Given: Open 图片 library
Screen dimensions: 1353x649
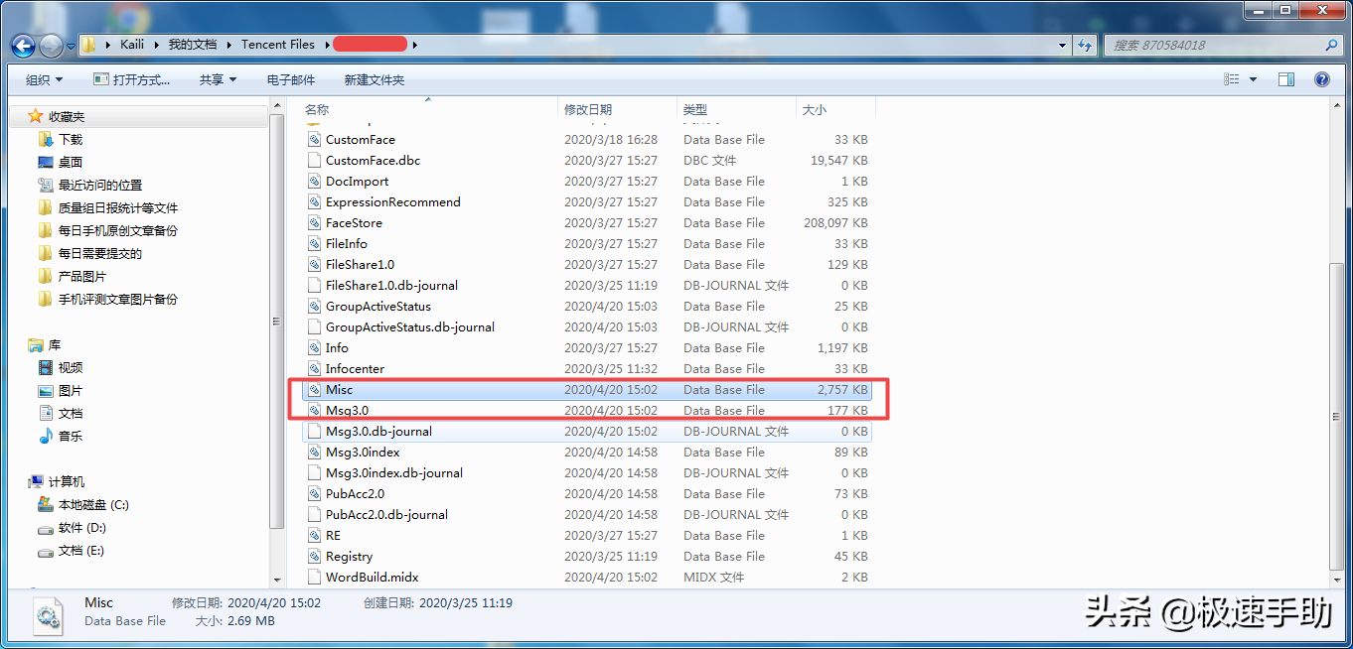Looking at the screenshot, I should pyautogui.click(x=71, y=390).
